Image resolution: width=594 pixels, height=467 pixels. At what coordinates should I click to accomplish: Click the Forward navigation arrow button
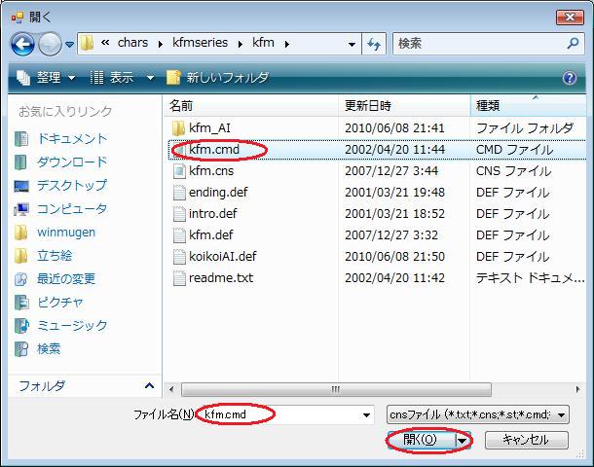(51, 45)
